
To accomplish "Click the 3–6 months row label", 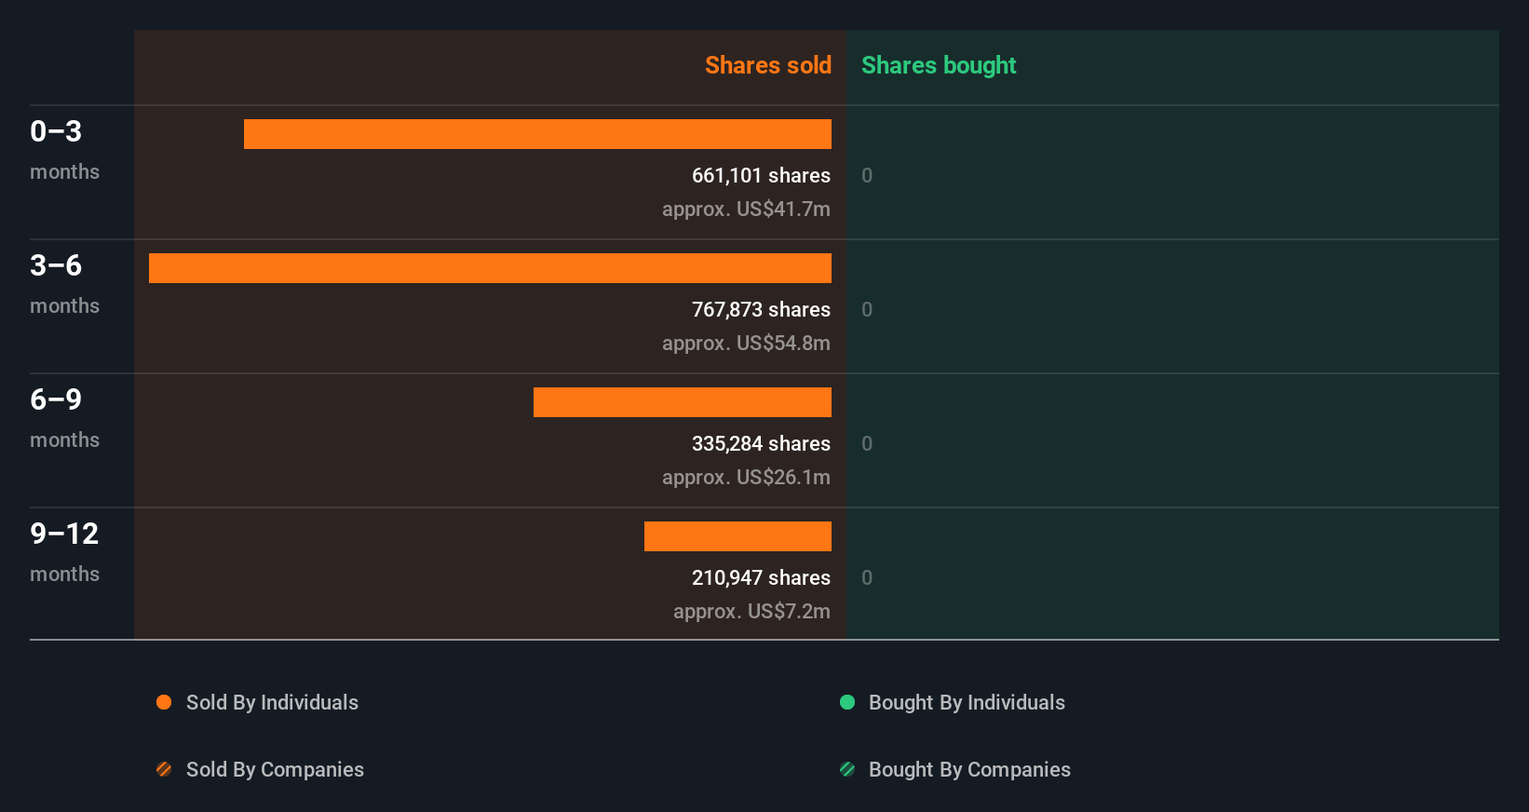I will click(64, 284).
